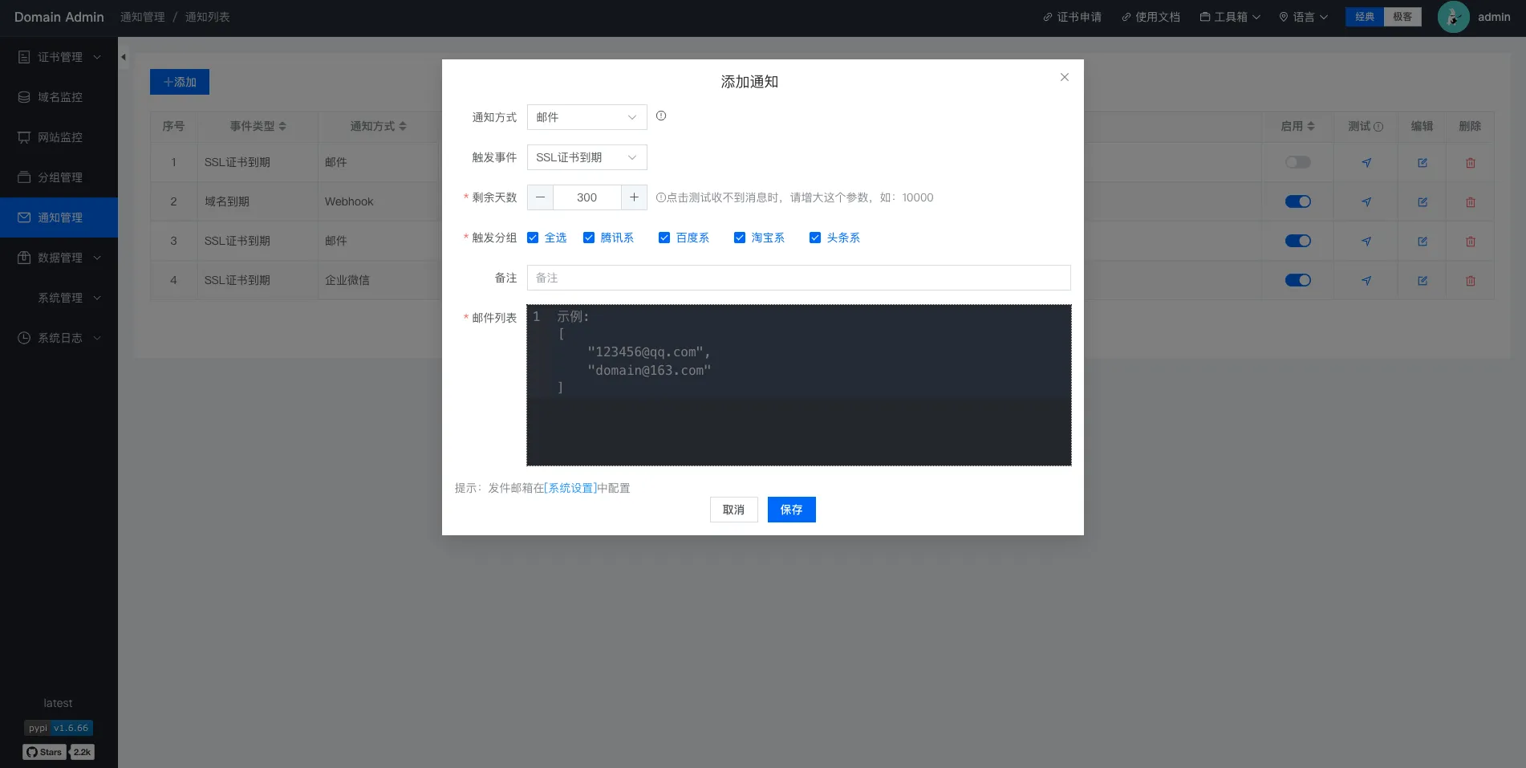
Task: Open the 语言 dropdown menu
Action: pyautogui.click(x=1303, y=17)
